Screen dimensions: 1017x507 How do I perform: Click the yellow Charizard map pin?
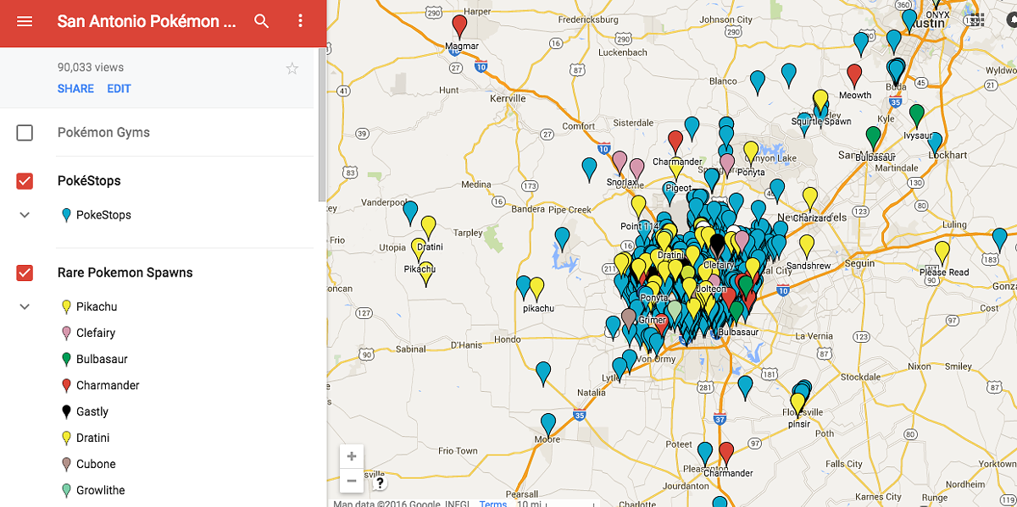coord(810,198)
